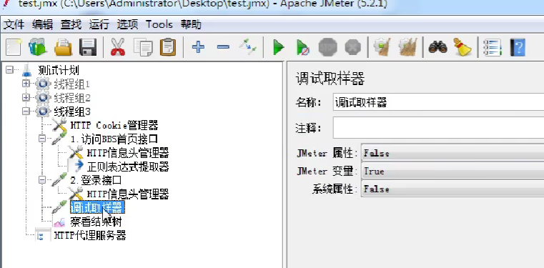Select 调试取样器 in the tree
This screenshot has width=544, height=268.
point(97,208)
